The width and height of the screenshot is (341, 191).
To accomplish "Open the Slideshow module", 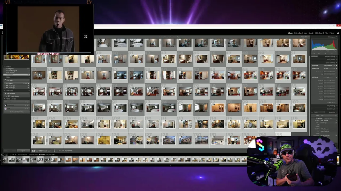I will coord(319,33).
